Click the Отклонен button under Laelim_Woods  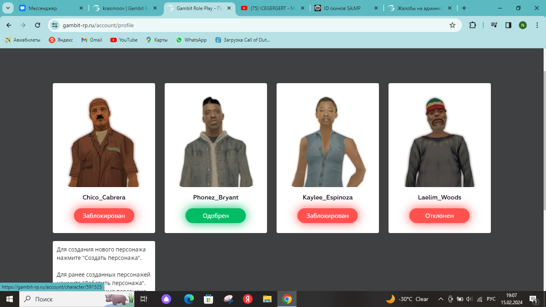[x=439, y=216]
